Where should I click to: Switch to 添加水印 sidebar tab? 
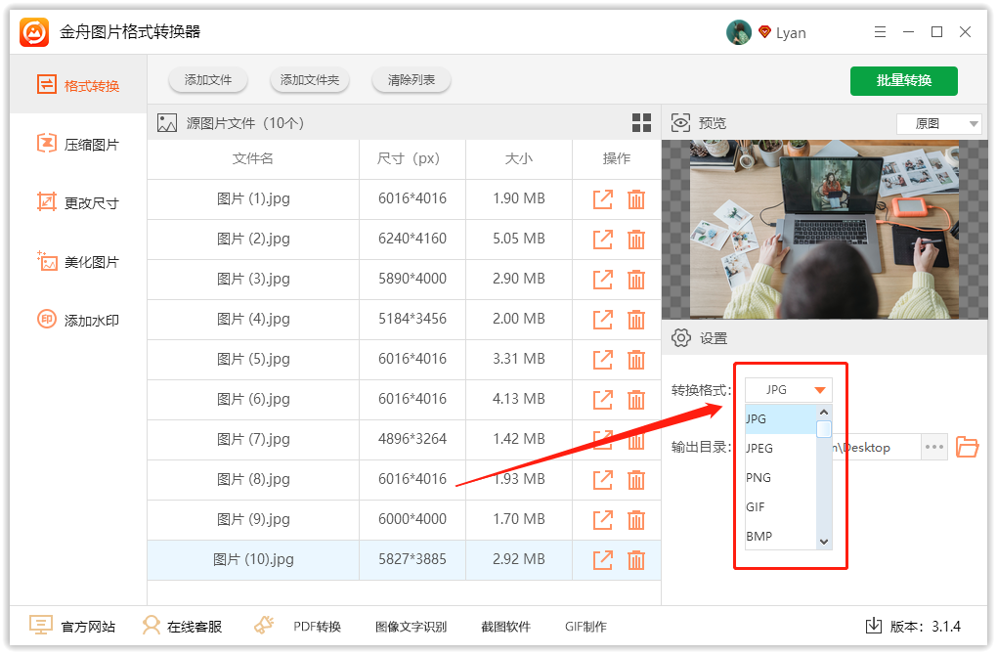(78, 321)
